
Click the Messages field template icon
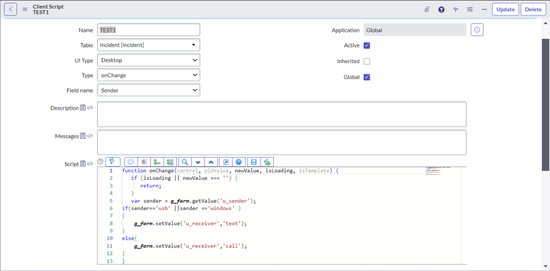83,136
